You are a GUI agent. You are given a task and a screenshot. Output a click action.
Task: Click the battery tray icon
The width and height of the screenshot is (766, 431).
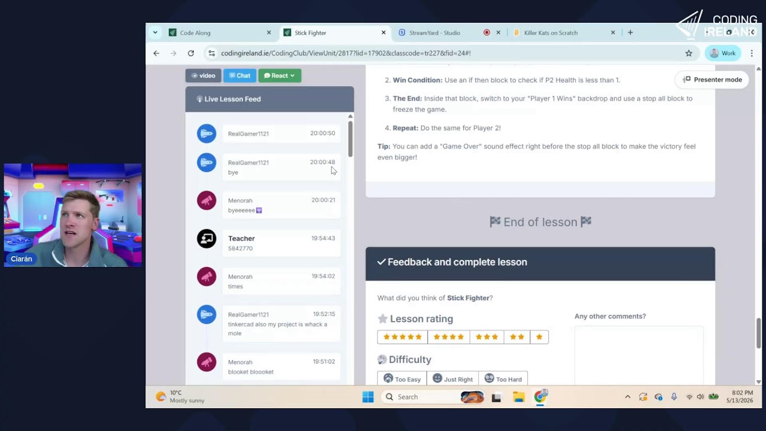[x=713, y=397]
